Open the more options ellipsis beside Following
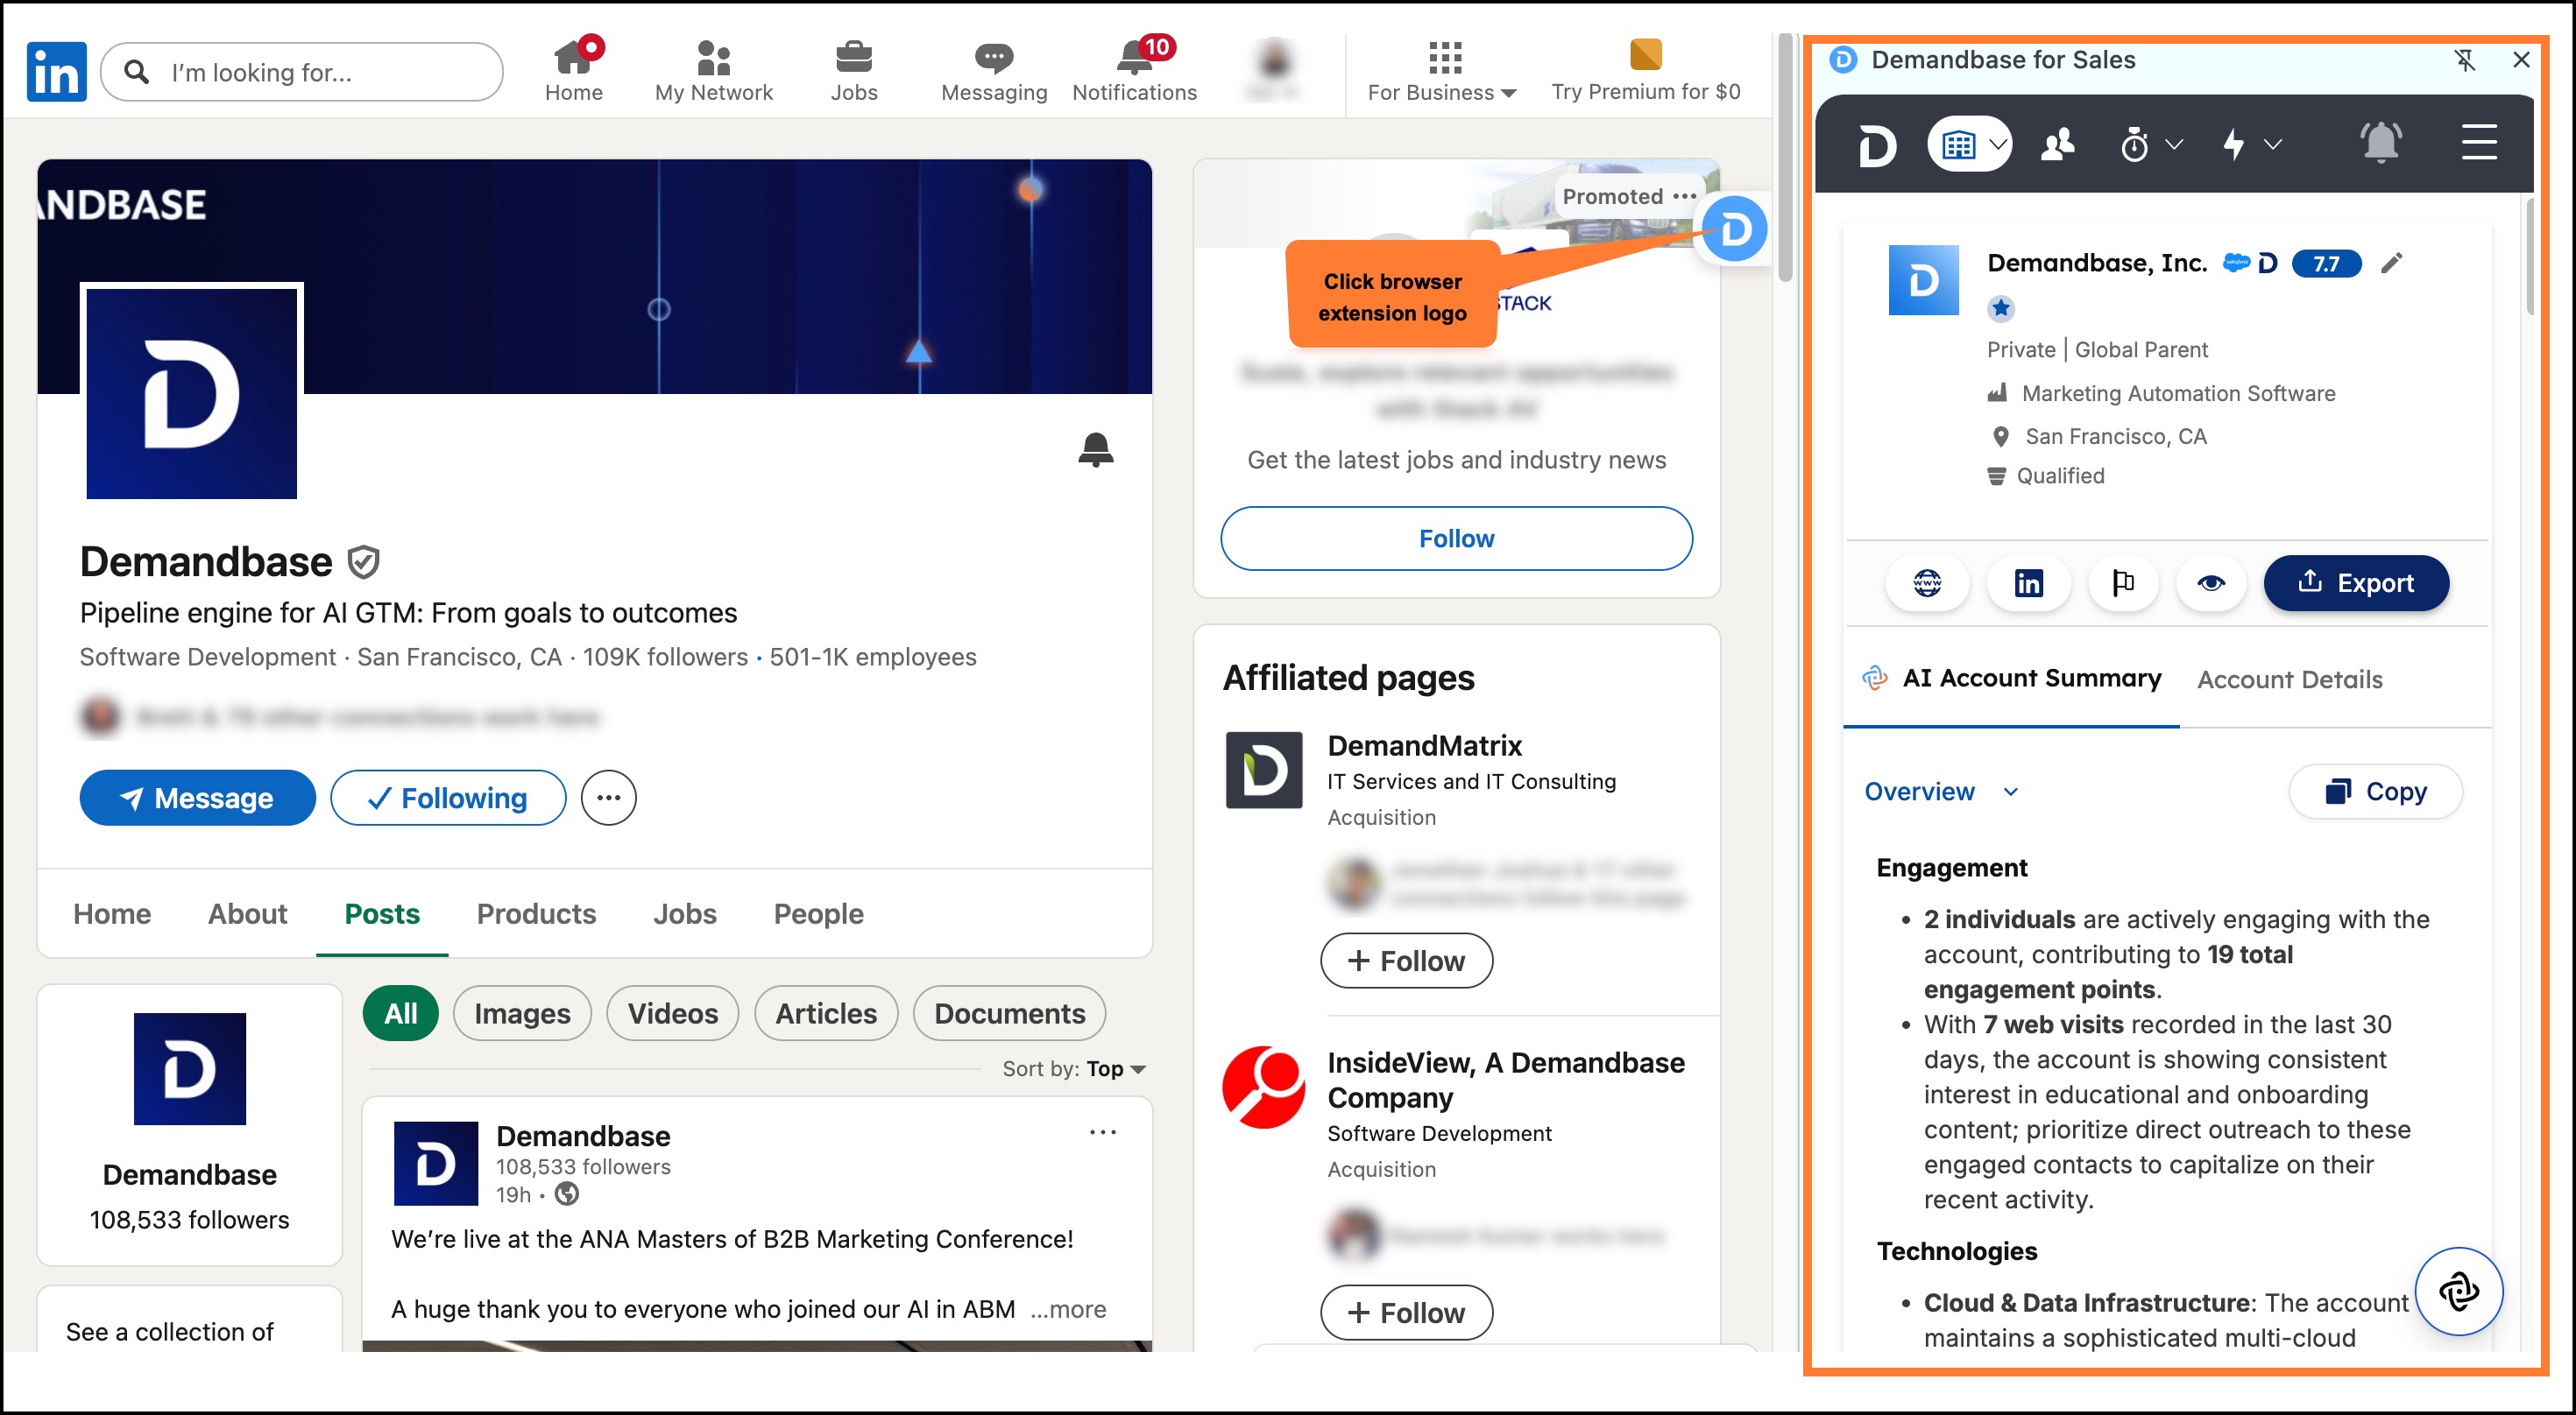Screen dimensions: 2576x1415 pyautogui.click(x=608, y=798)
